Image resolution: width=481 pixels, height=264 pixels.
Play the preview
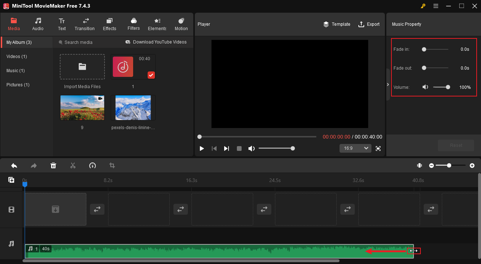(x=202, y=148)
